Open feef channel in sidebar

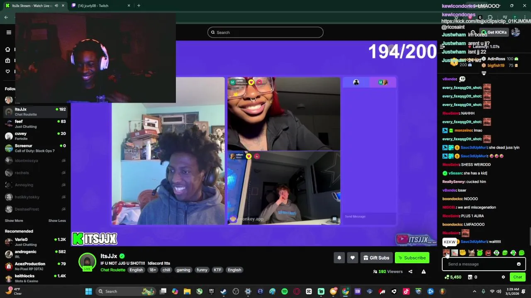coord(35,124)
